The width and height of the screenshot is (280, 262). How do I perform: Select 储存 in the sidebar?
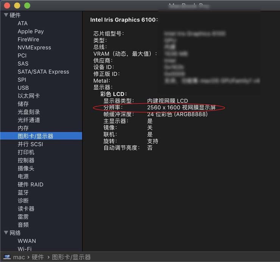point(23,104)
